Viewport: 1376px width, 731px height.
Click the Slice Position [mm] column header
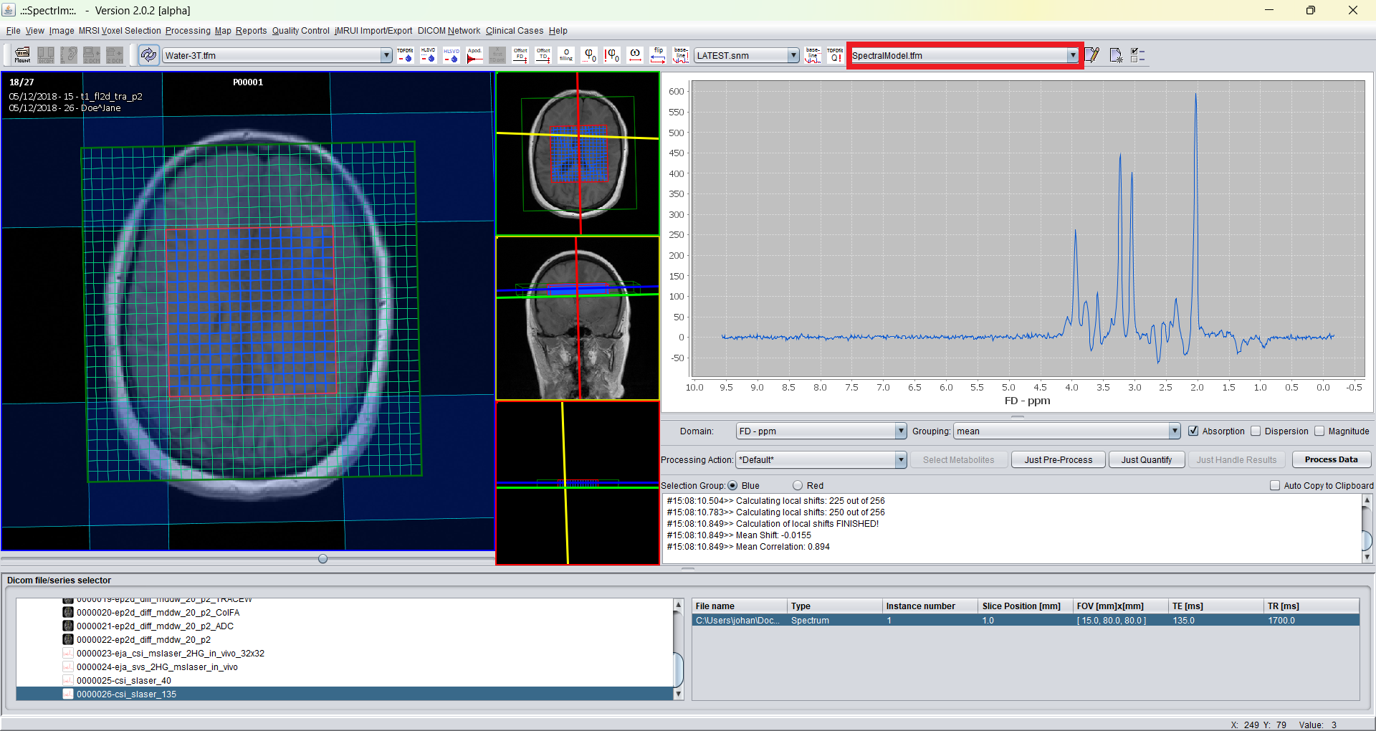tap(1025, 606)
